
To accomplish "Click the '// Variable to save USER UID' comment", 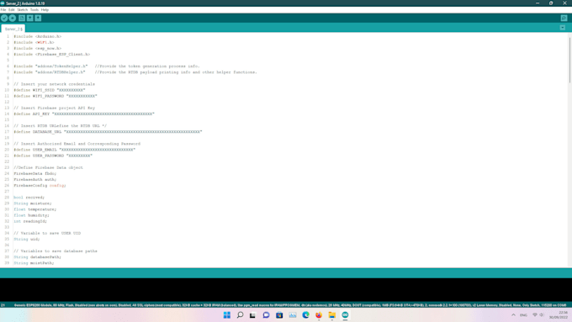I will 47,234.
